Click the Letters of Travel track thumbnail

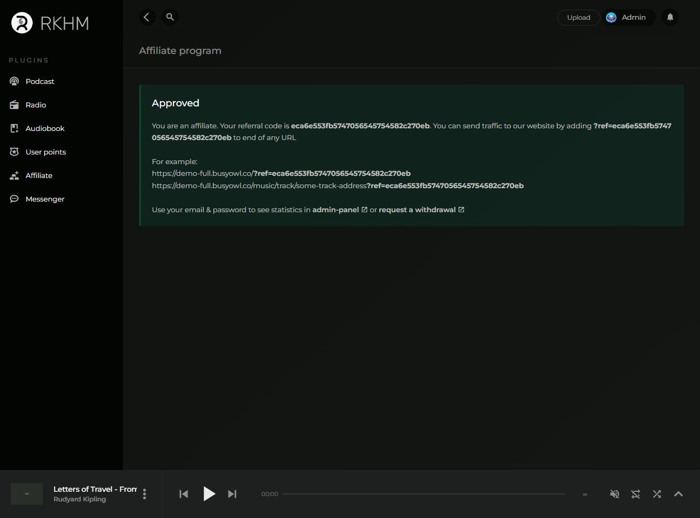coord(27,494)
